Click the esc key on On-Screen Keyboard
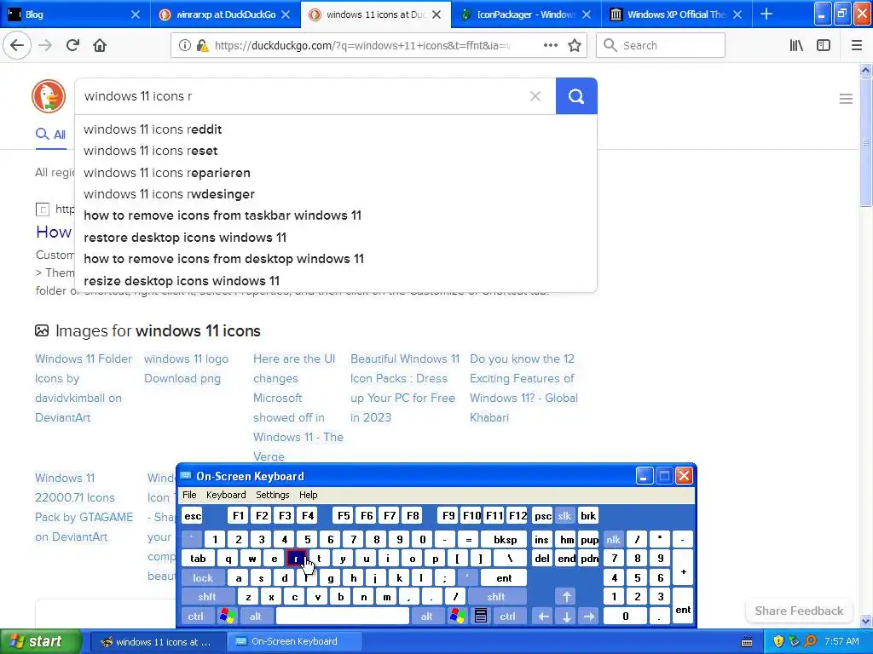This screenshot has width=873, height=654. point(193,515)
